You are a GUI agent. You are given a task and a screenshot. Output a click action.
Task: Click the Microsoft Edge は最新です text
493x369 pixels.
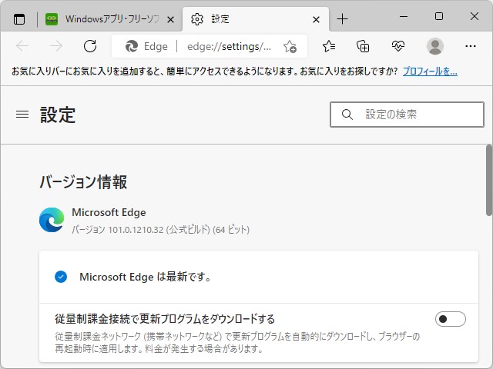(x=145, y=277)
